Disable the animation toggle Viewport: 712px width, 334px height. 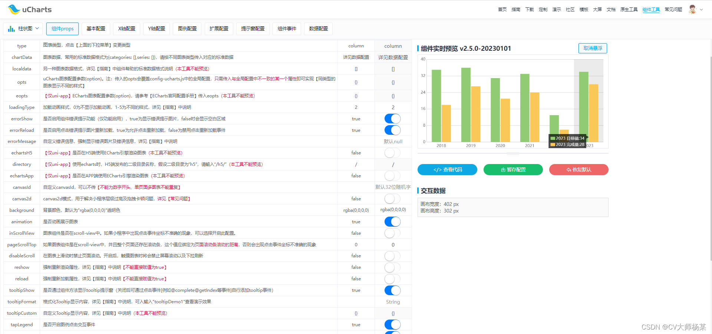[x=392, y=221]
